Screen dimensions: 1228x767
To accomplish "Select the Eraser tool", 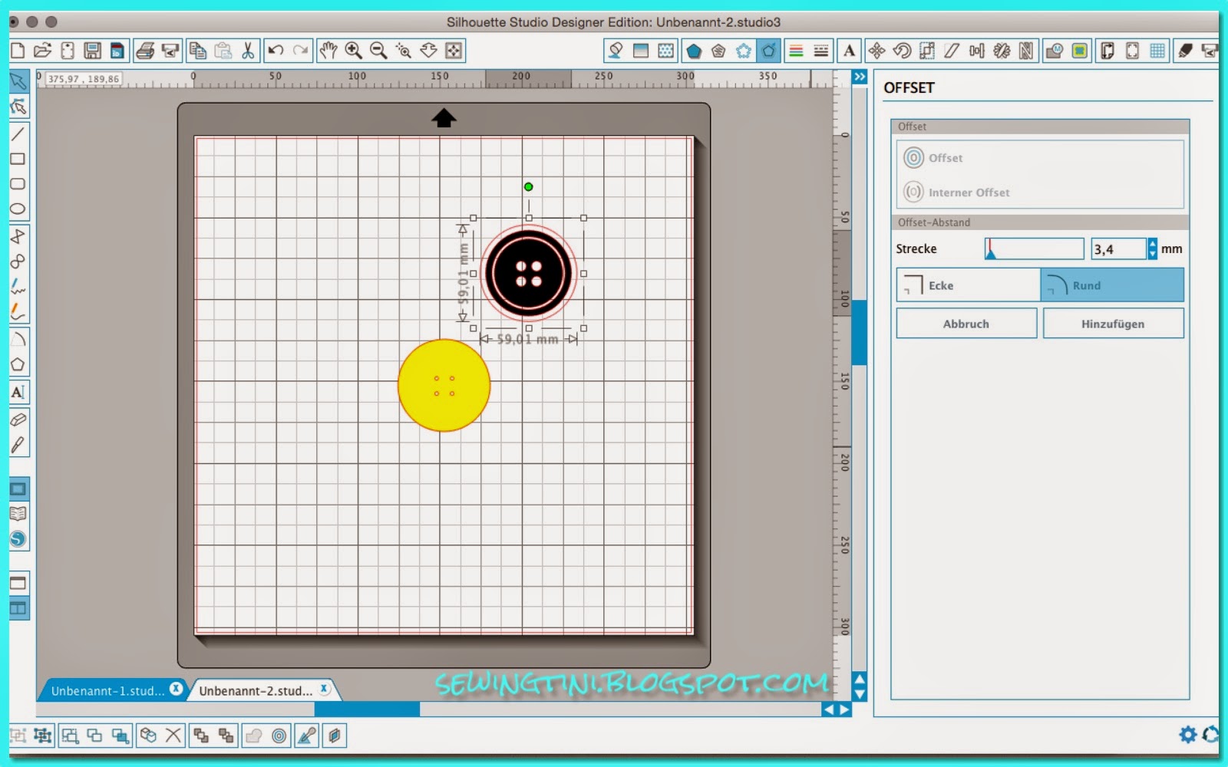I will tap(18, 419).
